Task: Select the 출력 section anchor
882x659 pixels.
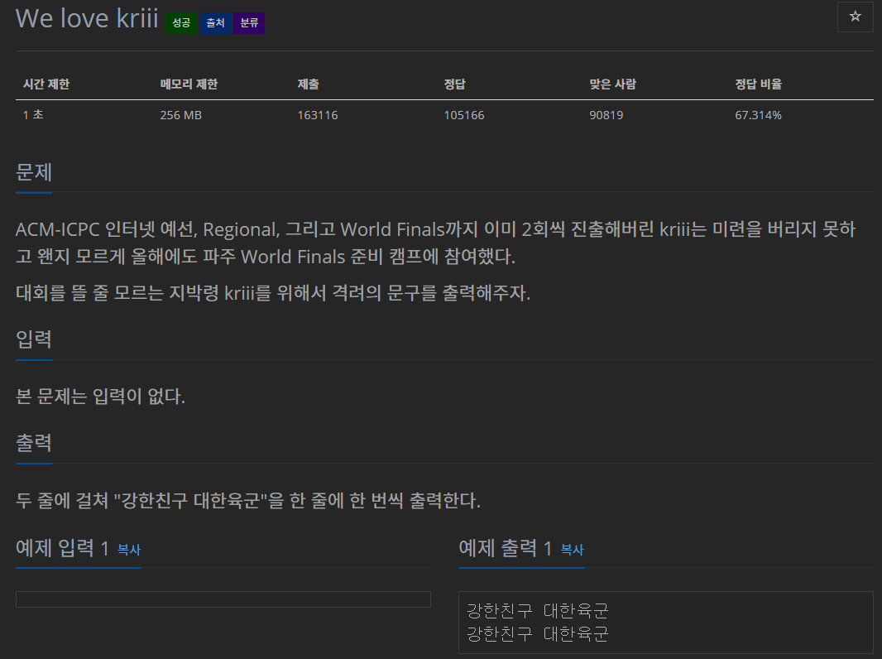Action: 32,444
